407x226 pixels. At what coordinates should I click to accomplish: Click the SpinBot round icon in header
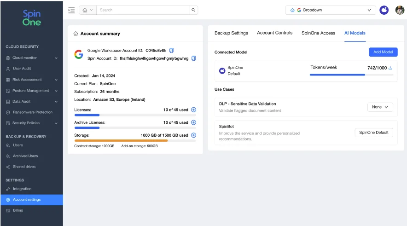pyautogui.click(x=384, y=10)
